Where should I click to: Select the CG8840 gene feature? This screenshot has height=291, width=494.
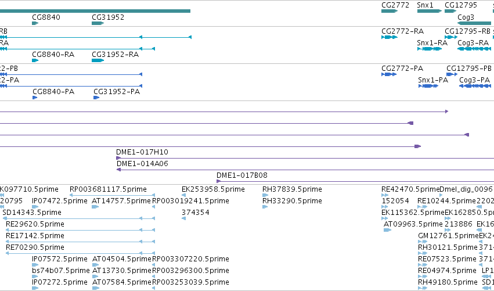(35, 23)
